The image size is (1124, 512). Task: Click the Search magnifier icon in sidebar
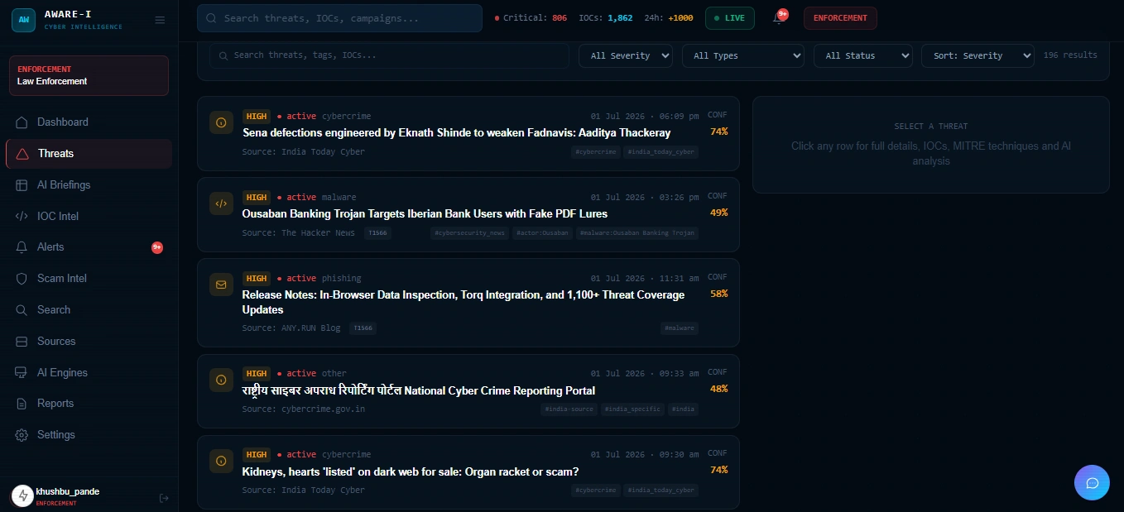pos(22,310)
